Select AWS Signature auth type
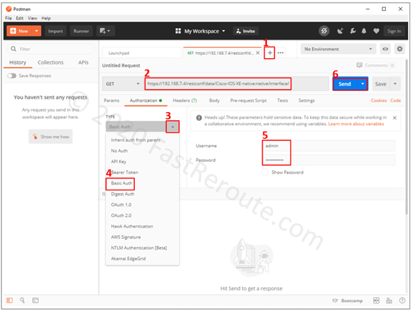 [126, 237]
